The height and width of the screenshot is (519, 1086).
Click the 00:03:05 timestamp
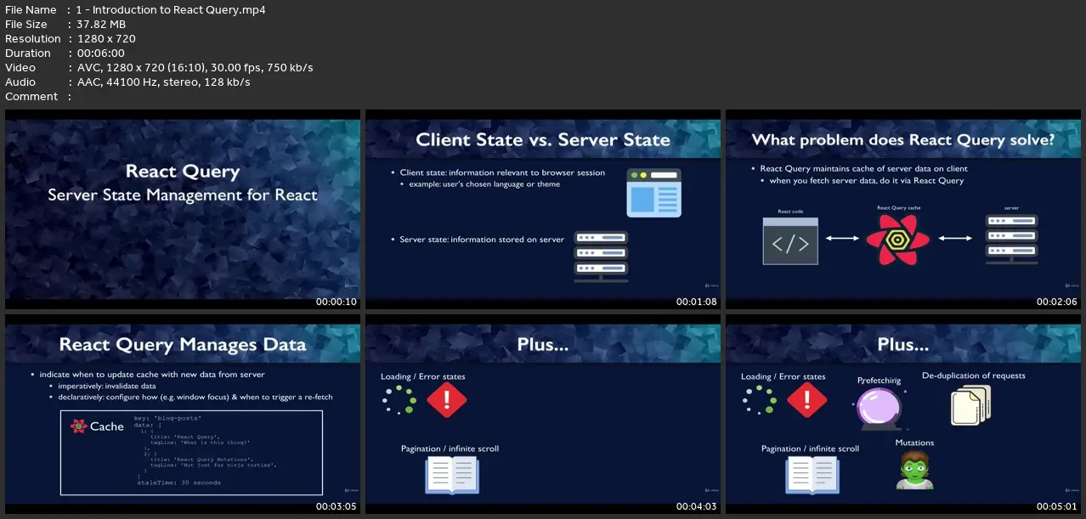tap(337, 507)
